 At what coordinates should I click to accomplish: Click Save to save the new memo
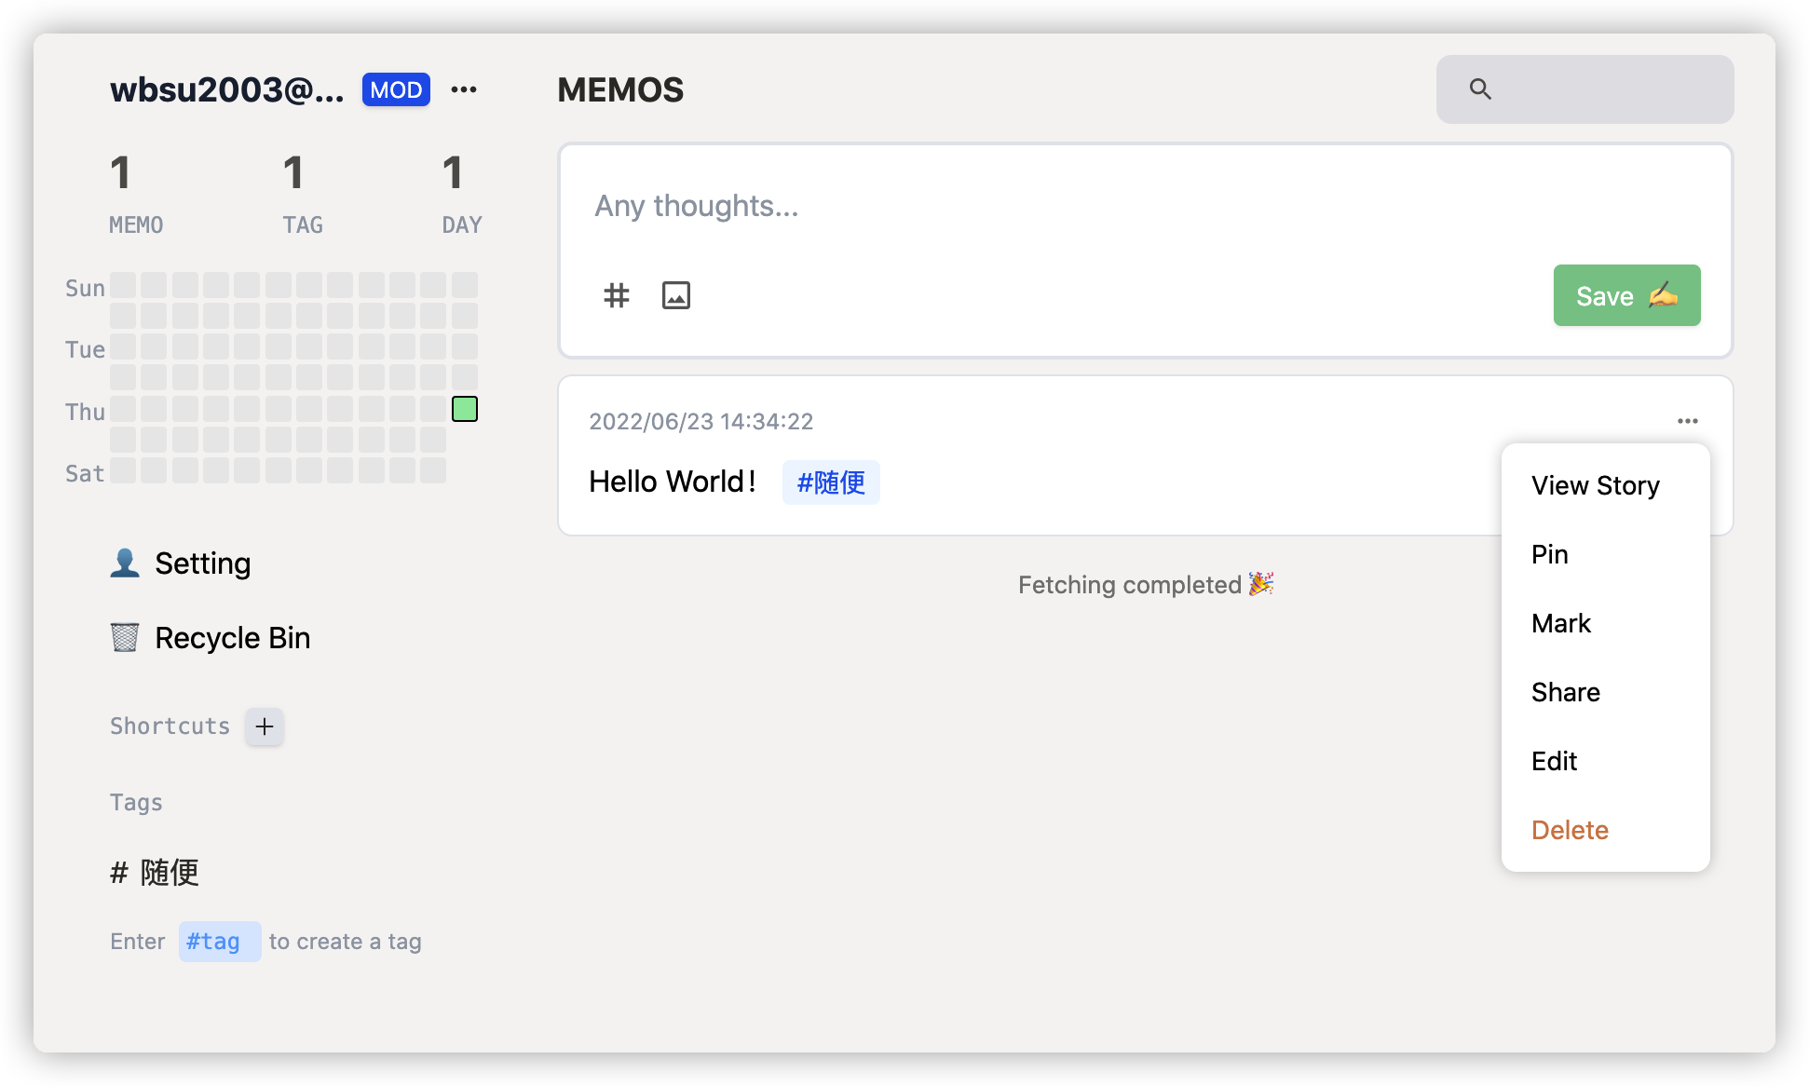click(1626, 294)
